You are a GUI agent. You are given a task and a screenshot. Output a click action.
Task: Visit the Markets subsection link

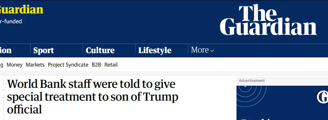[35, 65]
